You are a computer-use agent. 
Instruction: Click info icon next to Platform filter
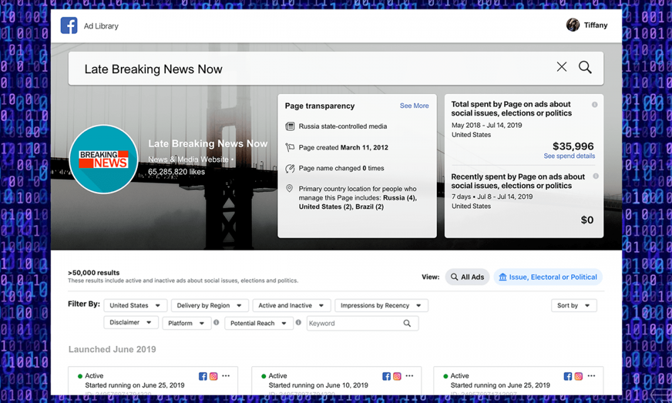pyautogui.click(x=216, y=322)
